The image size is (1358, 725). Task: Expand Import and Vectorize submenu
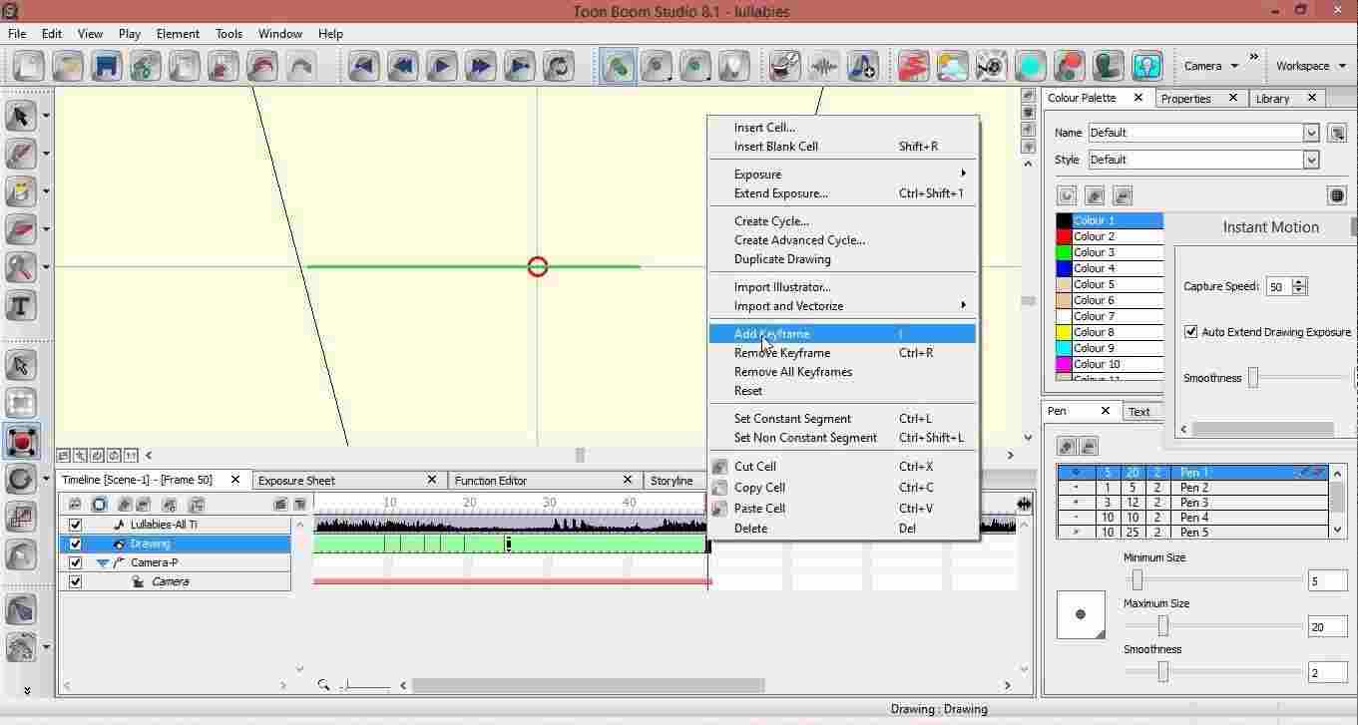click(x=842, y=306)
